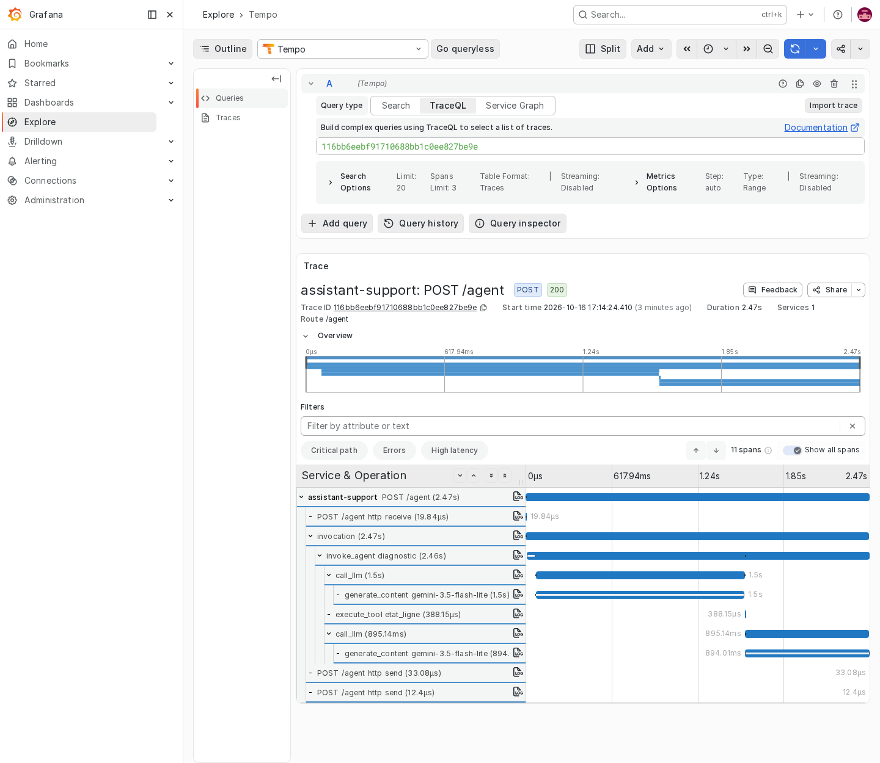Shift time range forwards with double-right arrows

(x=747, y=49)
